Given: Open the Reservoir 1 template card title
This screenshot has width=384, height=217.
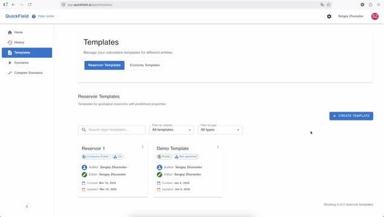Looking at the screenshot, I should (x=94, y=148).
